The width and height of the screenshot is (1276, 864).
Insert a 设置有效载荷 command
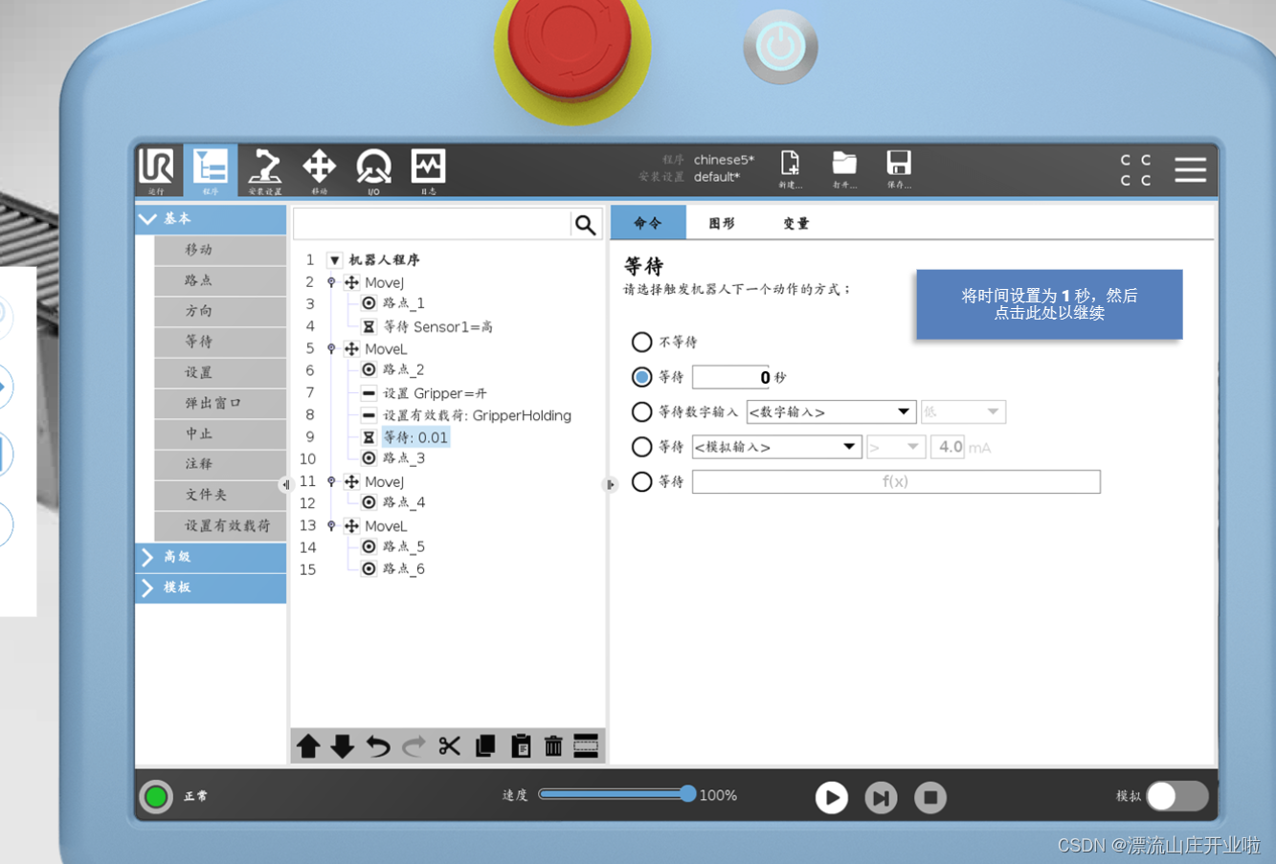(x=220, y=525)
